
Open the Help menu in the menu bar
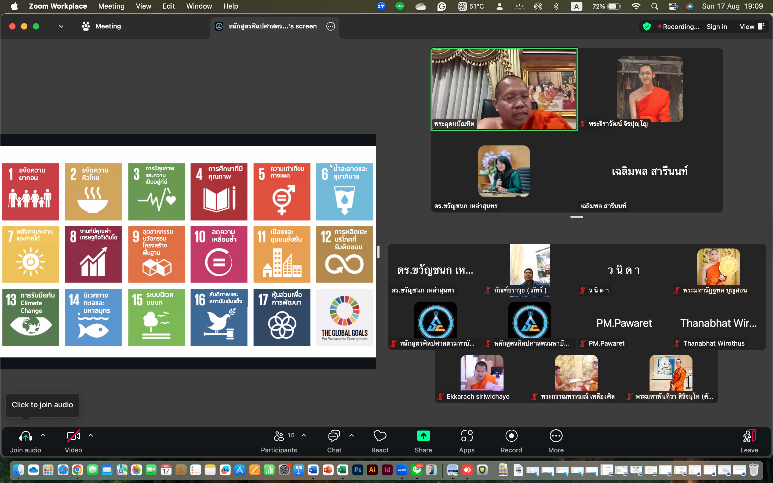pyautogui.click(x=231, y=6)
